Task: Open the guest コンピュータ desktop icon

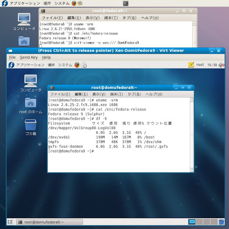Action: click(31, 83)
